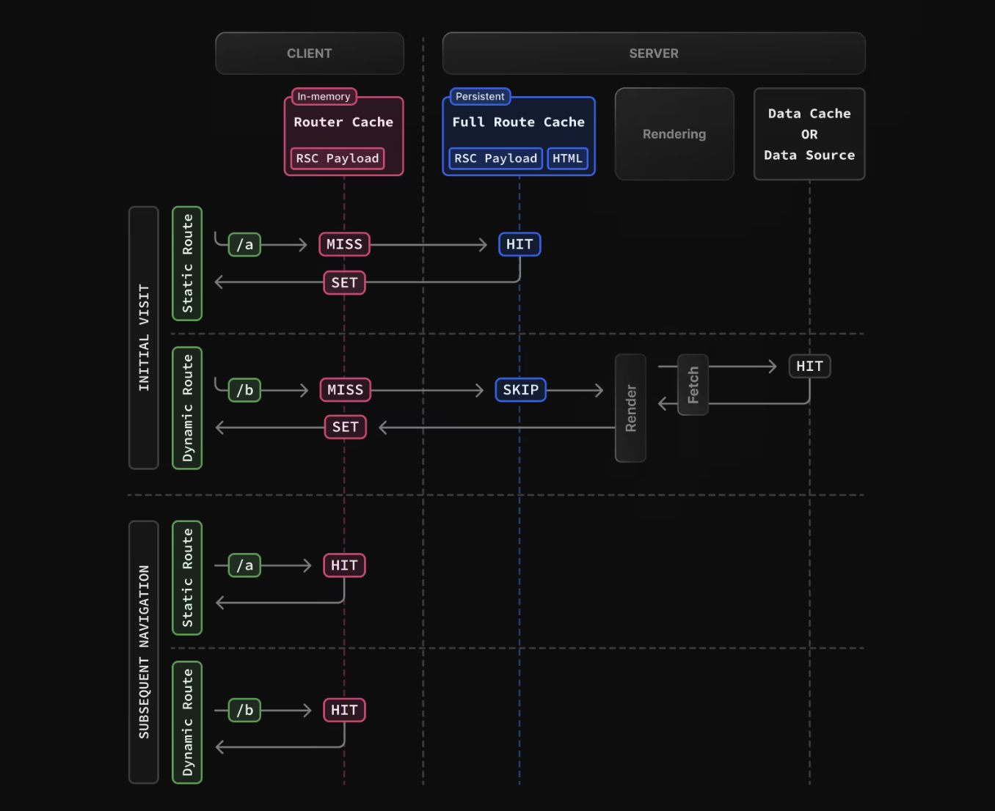This screenshot has height=811, width=995.
Task: Select the blue SKIP node
Action: coord(520,390)
